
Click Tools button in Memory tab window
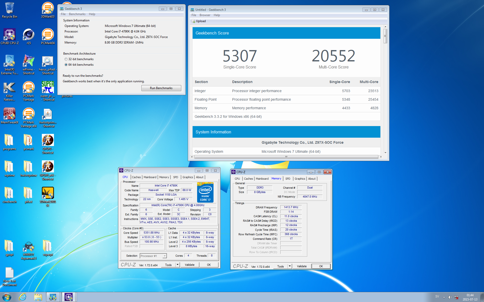tap(281, 266)
